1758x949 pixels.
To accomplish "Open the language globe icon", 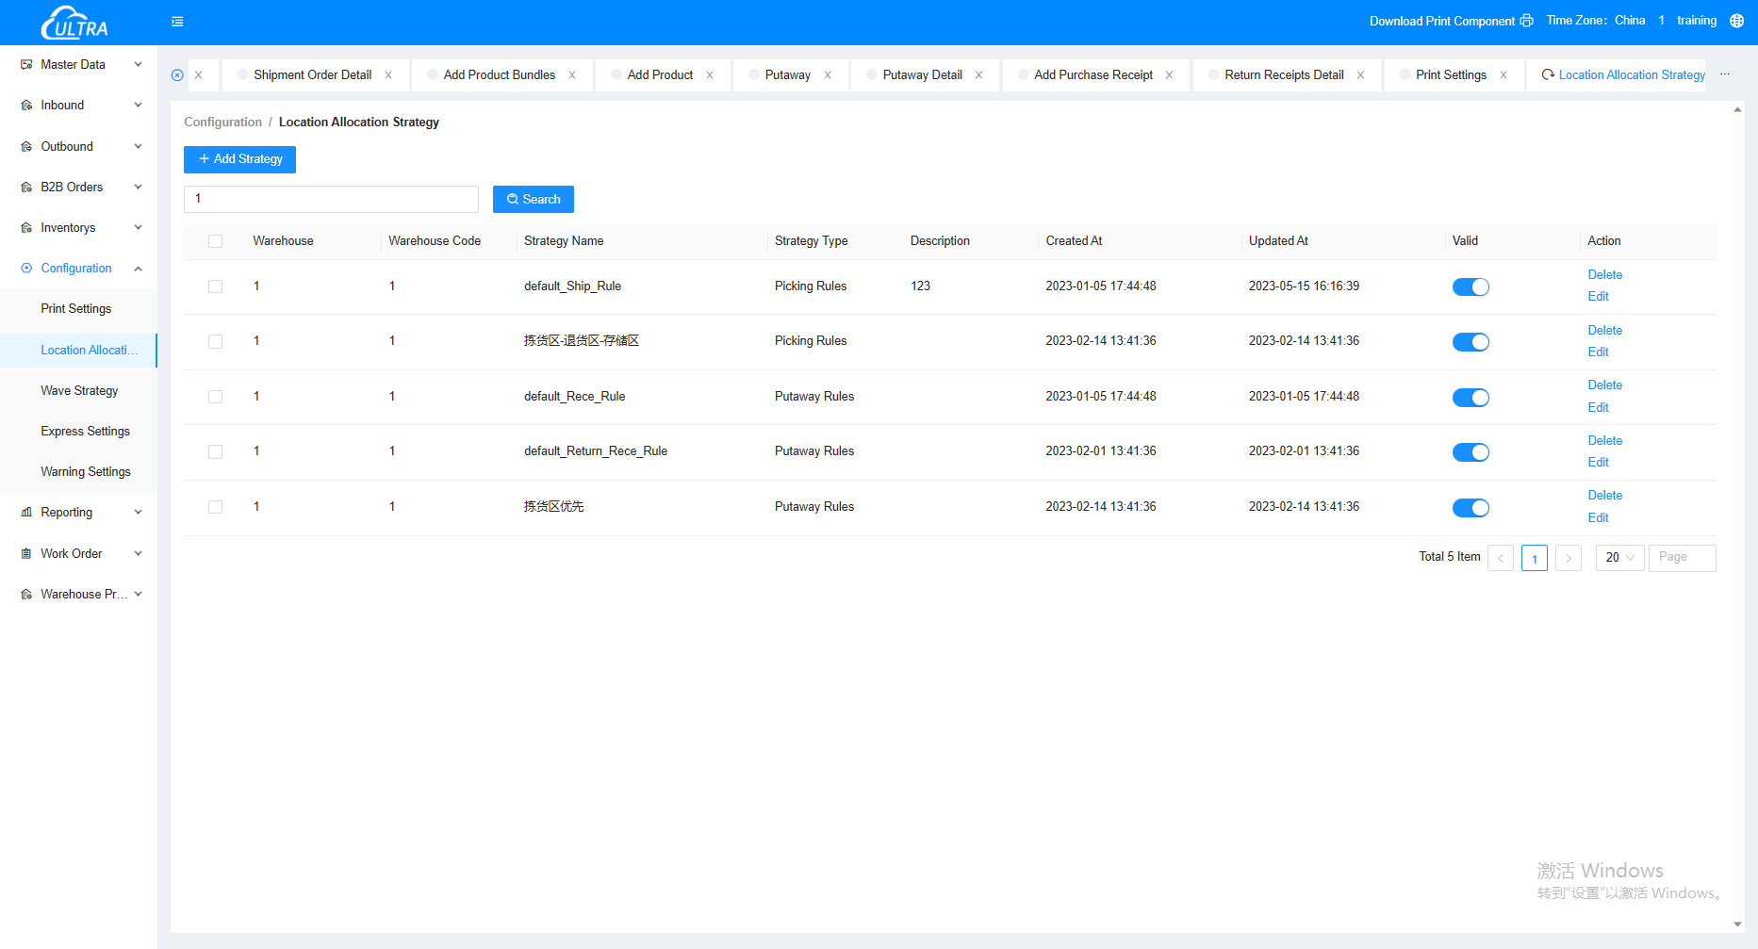I will (1736, 21).
